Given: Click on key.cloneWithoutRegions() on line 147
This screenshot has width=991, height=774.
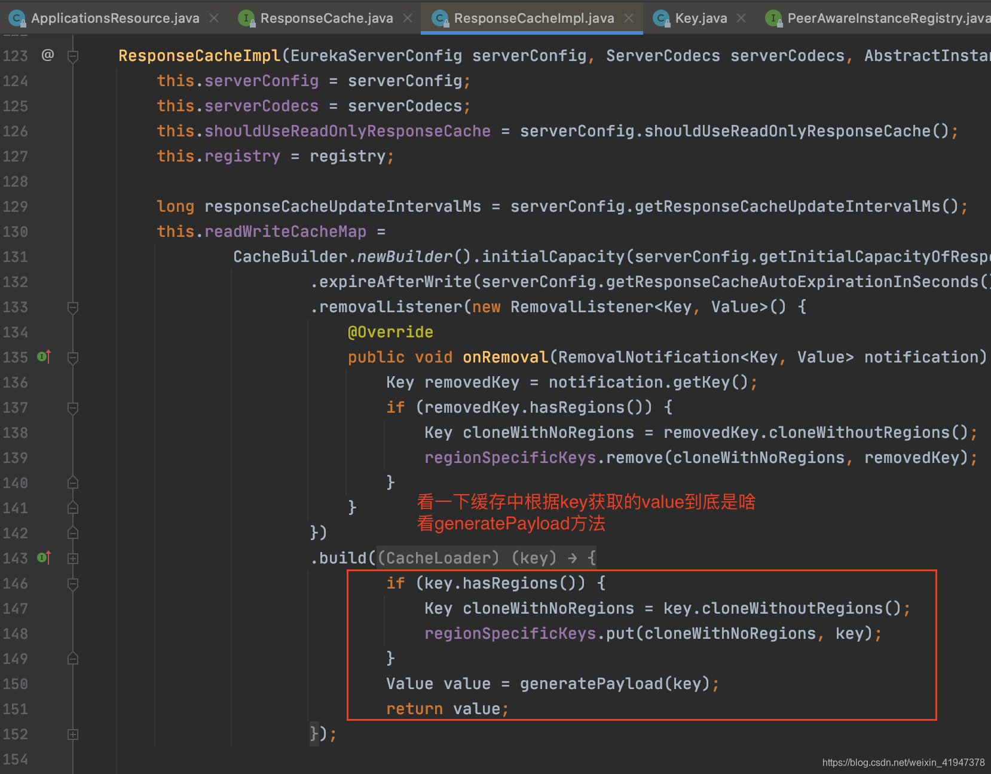Looking at the screenshot, I should point(782,608).
